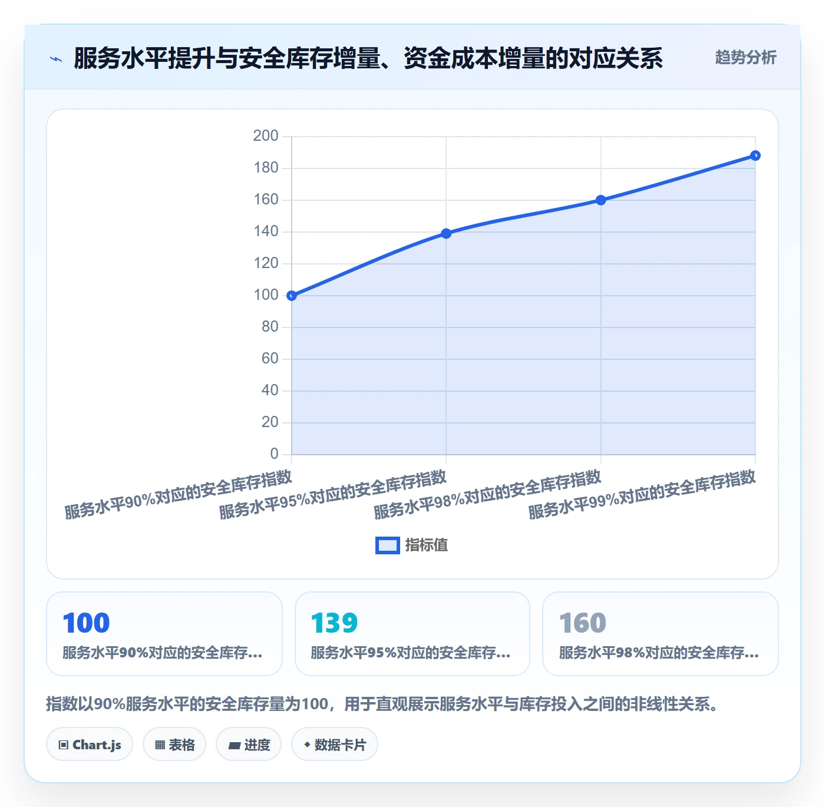Viewport: 825px width, 807px height.
Task: Click the bar icon in the 进度 tag
Action: click(x=235, y=746)
